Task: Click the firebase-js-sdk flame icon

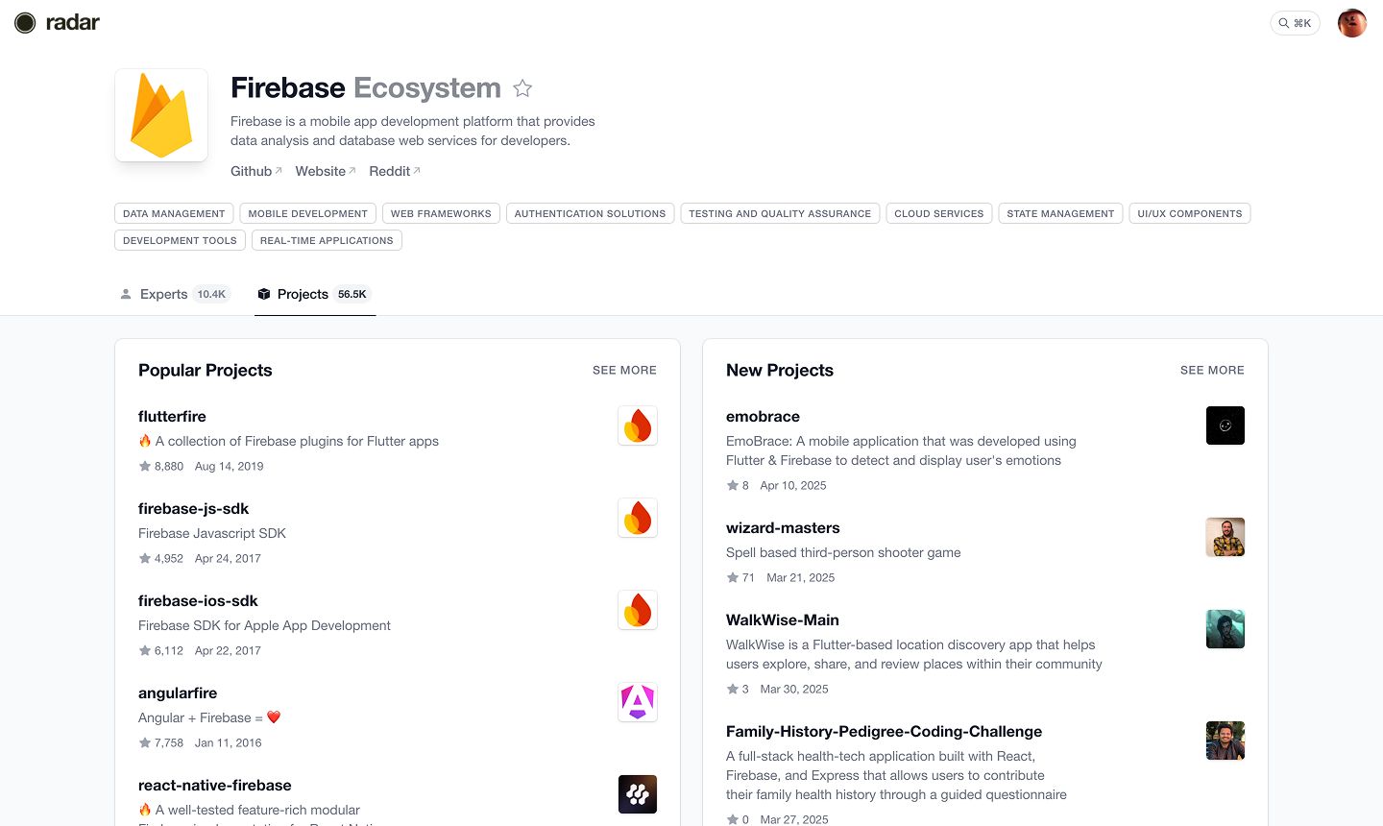Action: tap(638, 518)
